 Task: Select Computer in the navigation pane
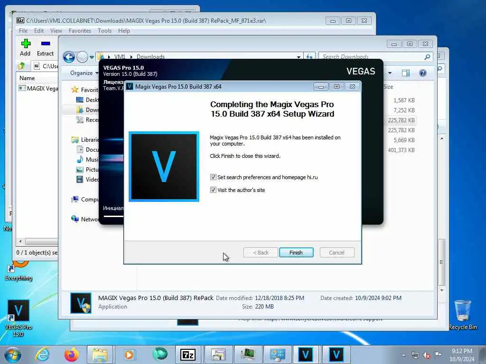(x=85, y=200)
